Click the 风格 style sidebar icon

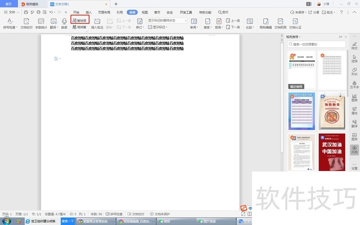click(x=355, y=150)
